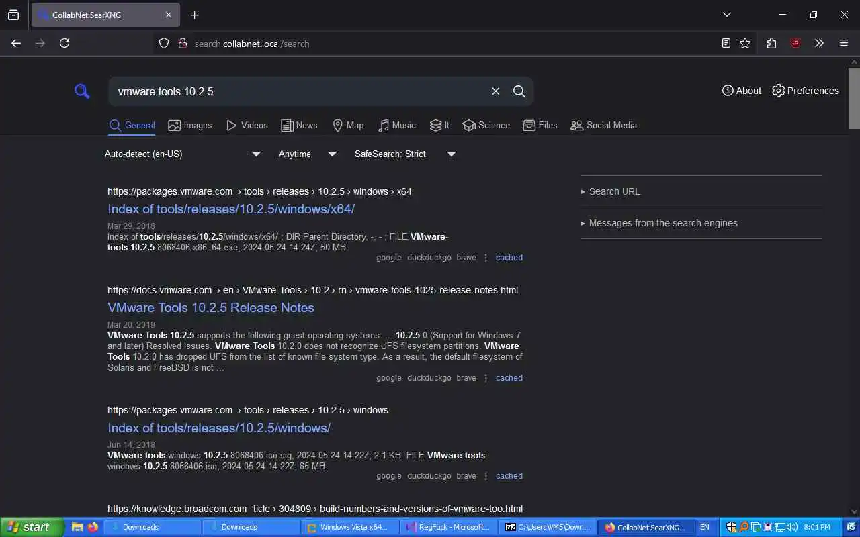
Task: Switch to the Videos tab
Action: [247, 126]
